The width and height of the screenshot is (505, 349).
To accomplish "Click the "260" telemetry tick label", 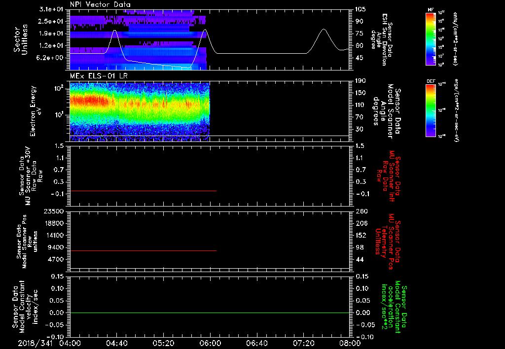I will [x=361, y=211].
